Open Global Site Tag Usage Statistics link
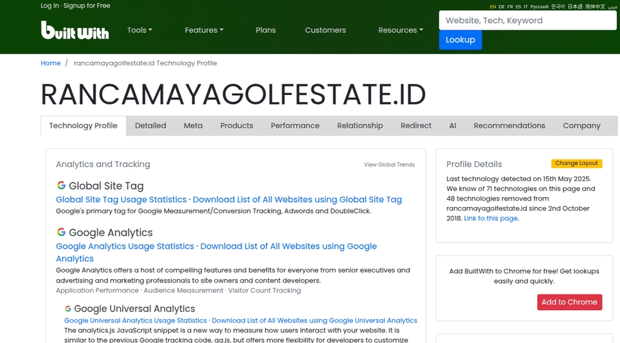This screenshot has height=343, width=620. tap(121, 199)
